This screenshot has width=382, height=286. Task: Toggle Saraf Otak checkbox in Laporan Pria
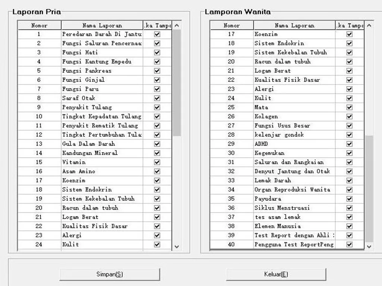157,98
